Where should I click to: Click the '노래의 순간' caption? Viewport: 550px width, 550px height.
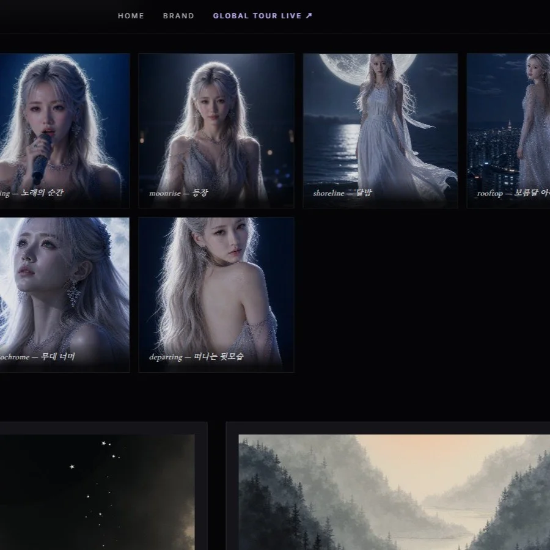[x=42, y=193]
